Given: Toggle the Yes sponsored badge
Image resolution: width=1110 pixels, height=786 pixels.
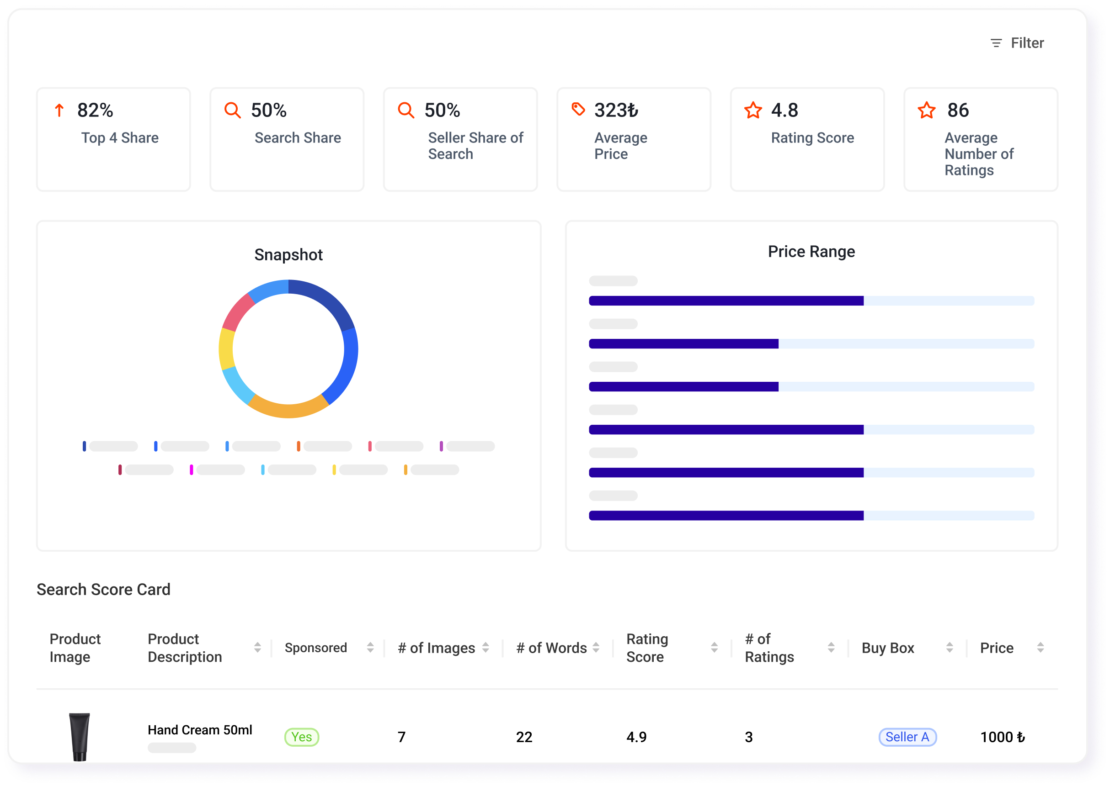Looking at the screenshot, I should [x=301, y=737].
